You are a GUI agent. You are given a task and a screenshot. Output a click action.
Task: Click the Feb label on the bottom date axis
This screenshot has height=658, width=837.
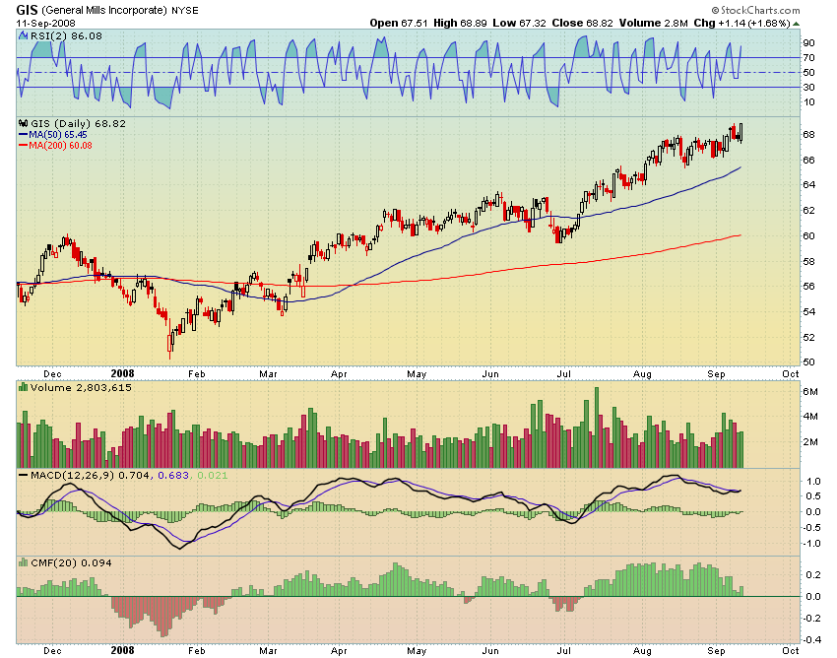(x=196, y=651)
